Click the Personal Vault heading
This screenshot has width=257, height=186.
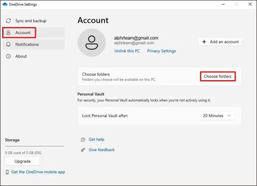[x=91, y=94]
